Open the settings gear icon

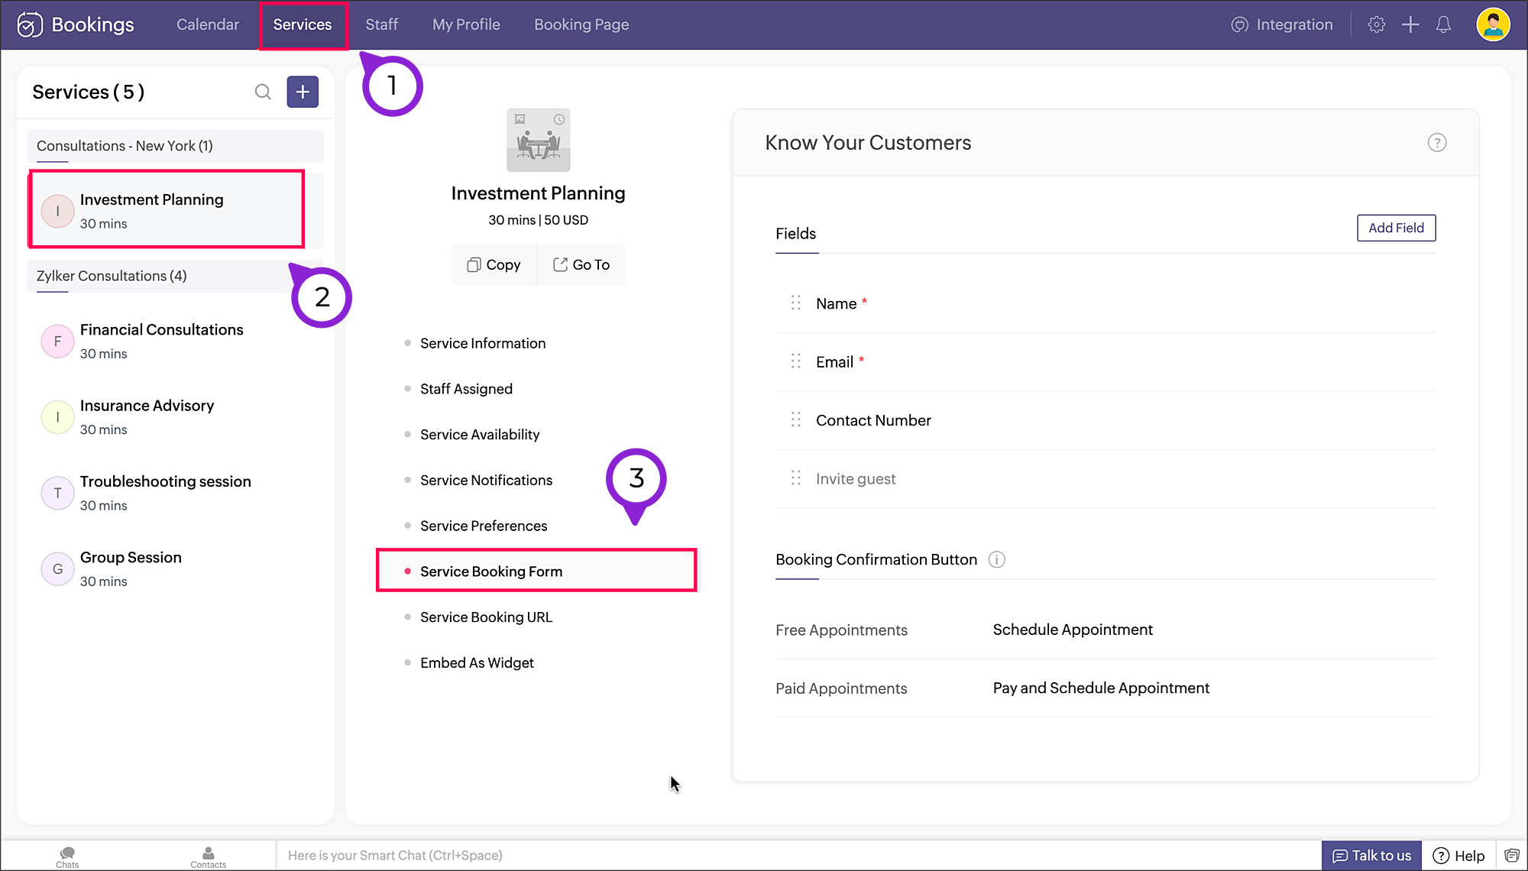click(x=1376, y=24)
